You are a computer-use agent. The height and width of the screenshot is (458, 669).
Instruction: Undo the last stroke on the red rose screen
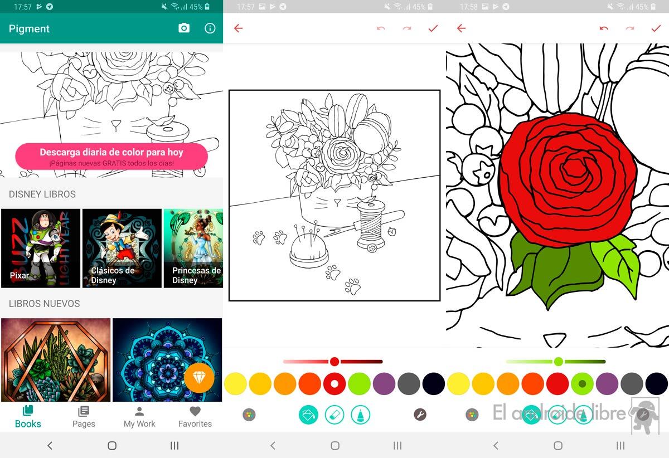604,28
